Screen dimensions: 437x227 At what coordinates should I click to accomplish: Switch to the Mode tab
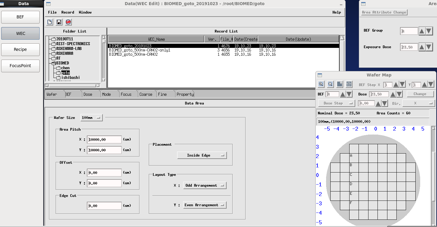click(x=110, y=94)
